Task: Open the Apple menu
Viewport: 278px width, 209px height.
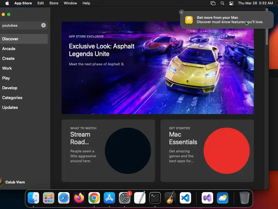Action: [7, 3]
